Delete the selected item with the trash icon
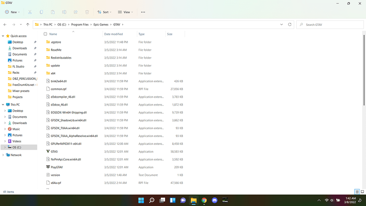 point(87,12)
